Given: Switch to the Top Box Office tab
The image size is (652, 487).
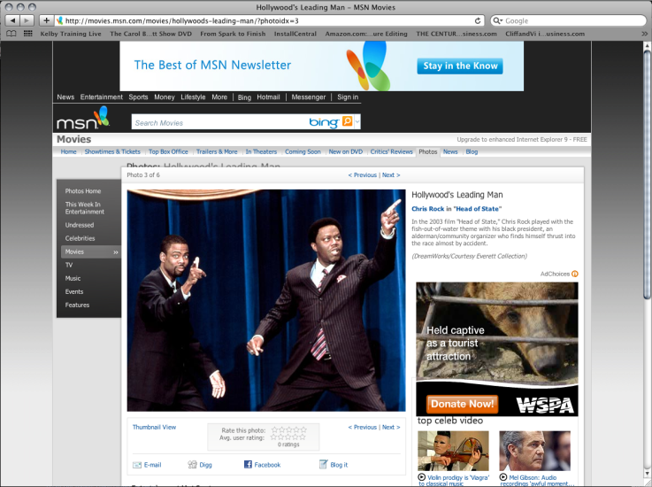Looking at the screenshot, I should 168,152.
